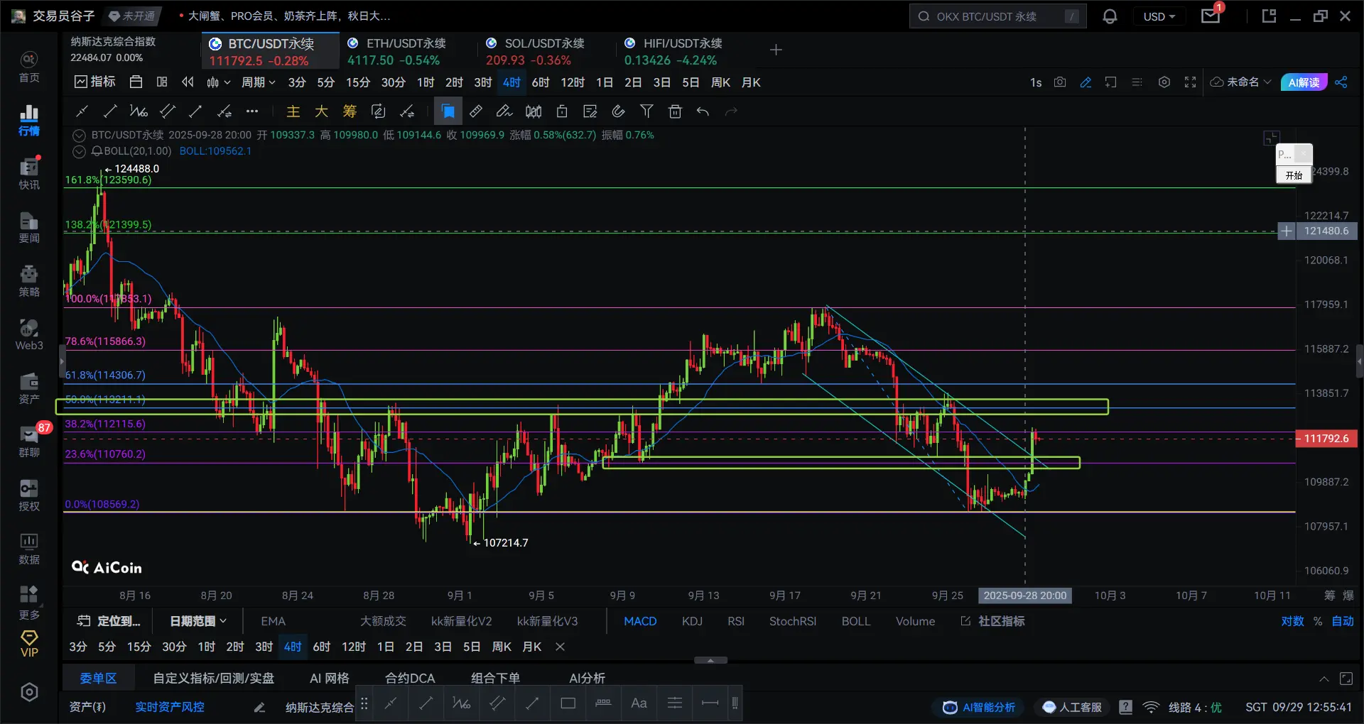Toggle 自动 auto scale on price axis
The width and height of the screenshot is (1364, 724).
(1343, 621)
